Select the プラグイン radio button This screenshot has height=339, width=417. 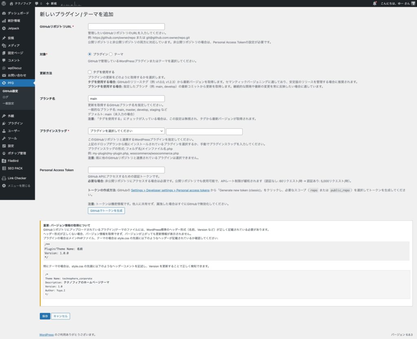tap(90, 54)
